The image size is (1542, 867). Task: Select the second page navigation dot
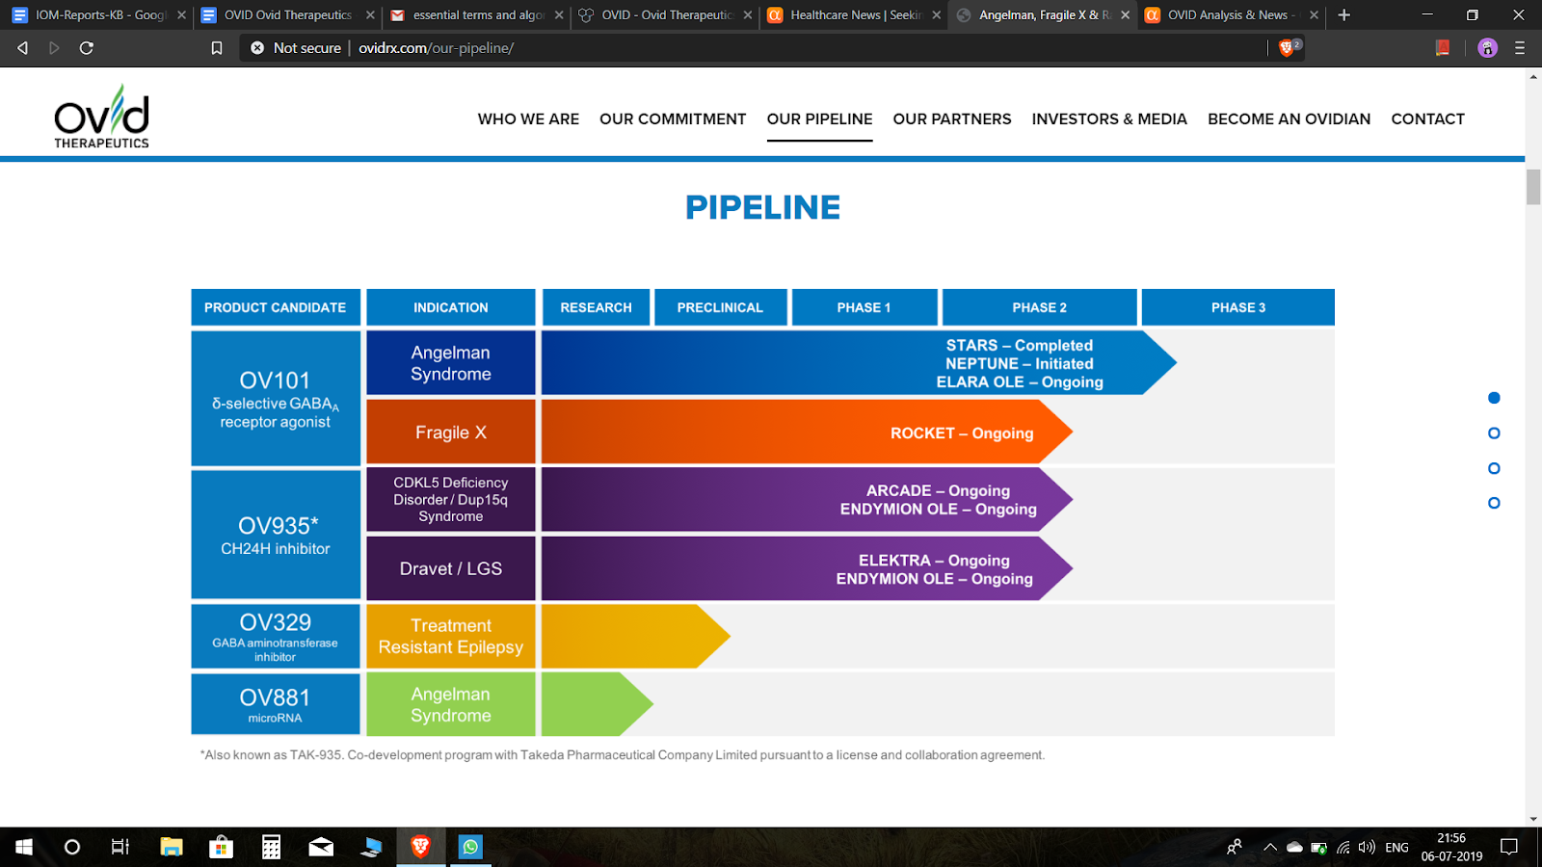[x=1494, y=433]
